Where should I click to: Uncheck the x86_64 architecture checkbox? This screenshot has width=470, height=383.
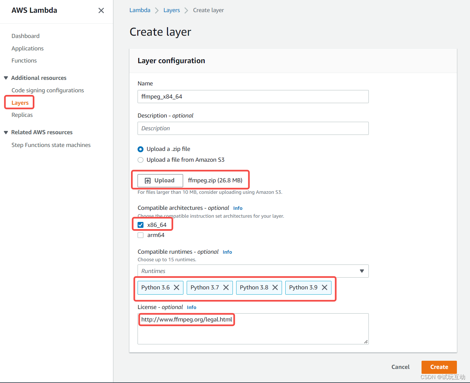coord(141,225)
